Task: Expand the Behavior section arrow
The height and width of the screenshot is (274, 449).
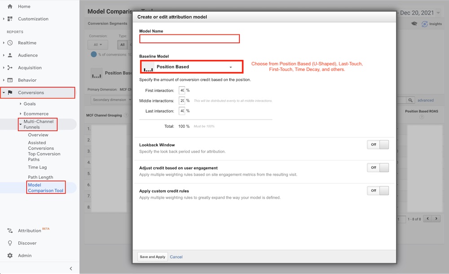Action: tap(4, 80)
